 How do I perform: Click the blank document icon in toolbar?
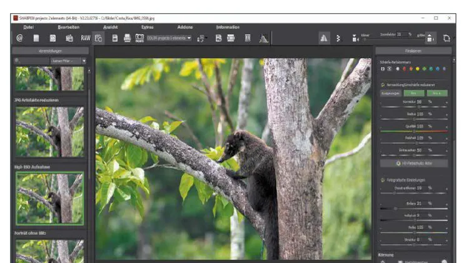(36, 38)
